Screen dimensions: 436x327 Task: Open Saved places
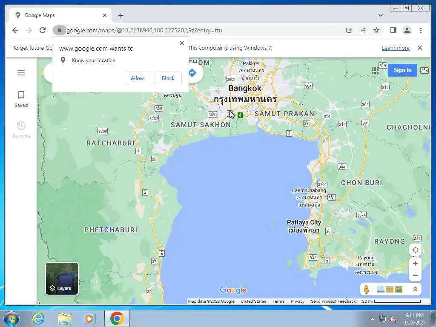click(21, 99)
